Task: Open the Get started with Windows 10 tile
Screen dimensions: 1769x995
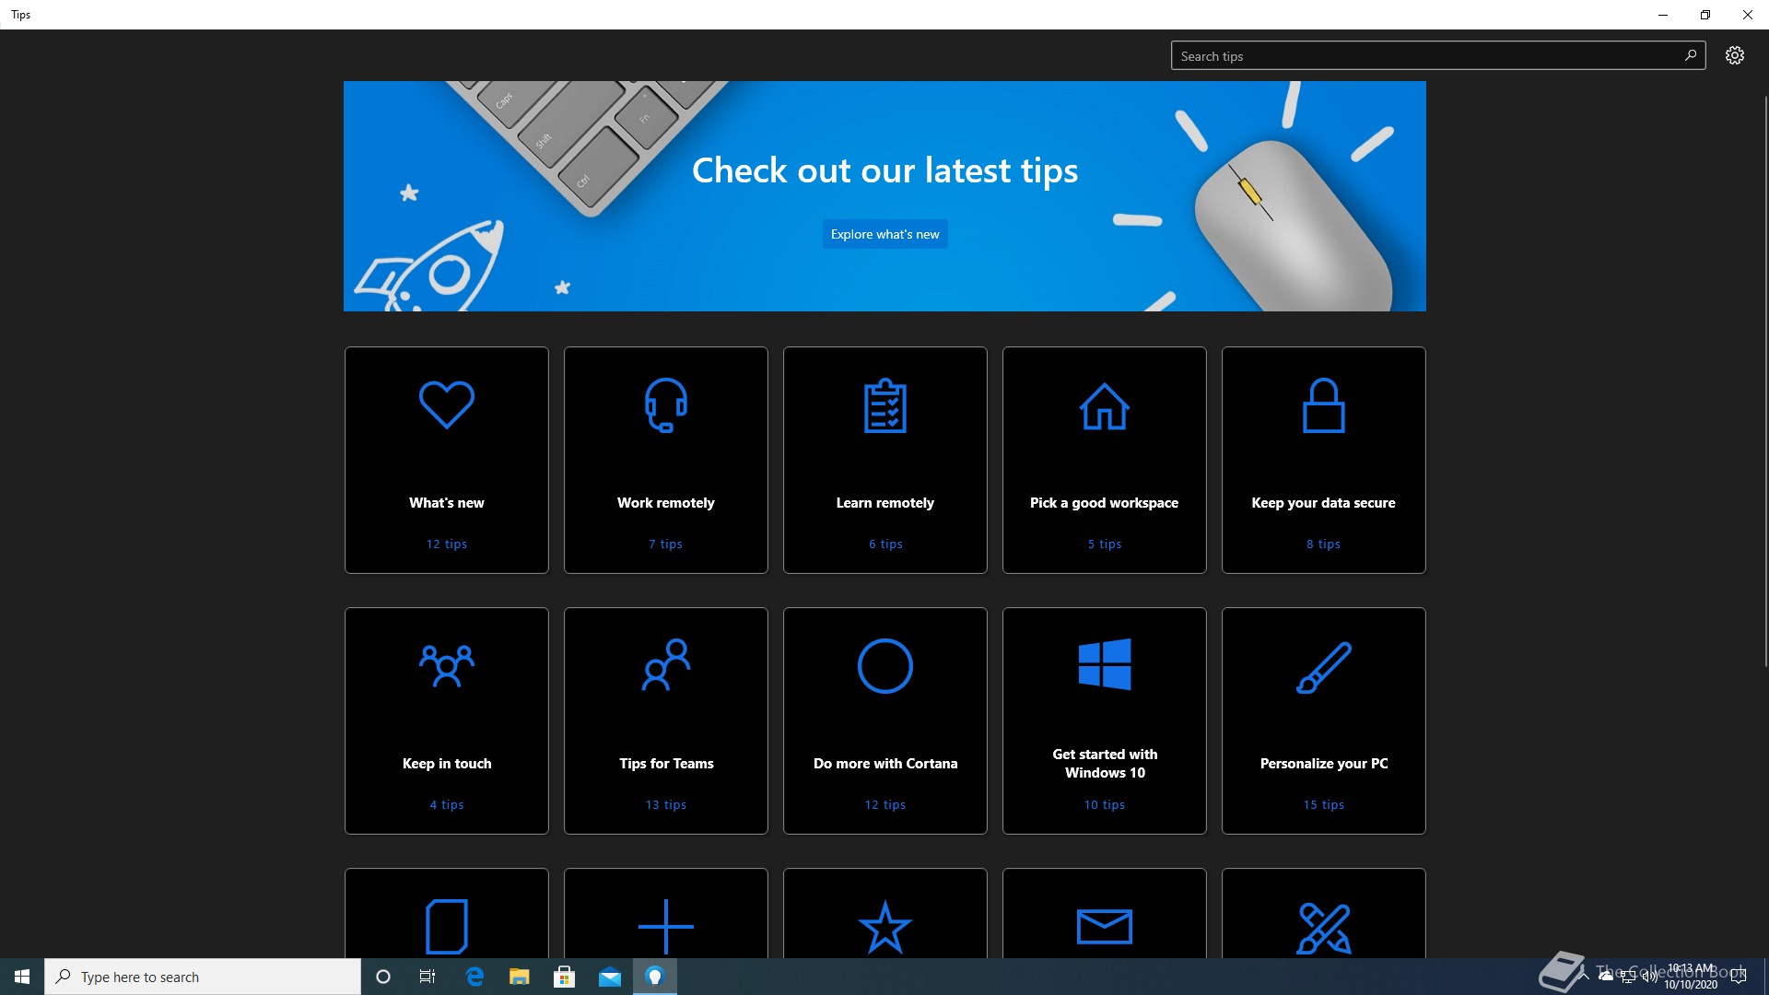Action: [1104, 720]
